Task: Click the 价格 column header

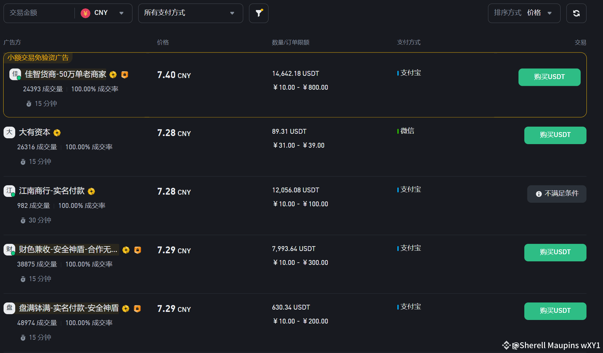Action: [x=163, y=42]
